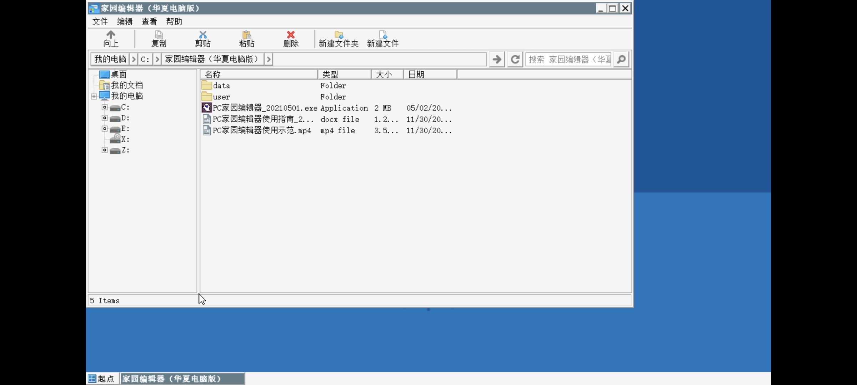Open dropdown arrow after 我的电脑 breadcrumb
Image resolution: width=857 pixels, height=385 pixels.
click(134, 59)
